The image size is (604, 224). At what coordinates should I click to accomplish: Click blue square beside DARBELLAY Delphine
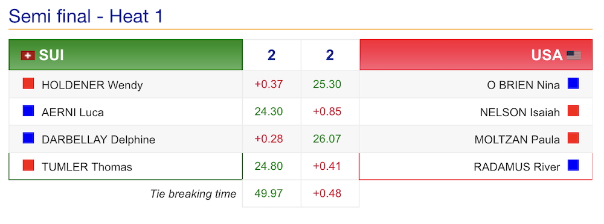[x=28, y=138]
